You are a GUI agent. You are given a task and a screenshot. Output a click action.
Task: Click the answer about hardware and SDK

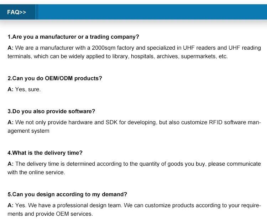134,126
